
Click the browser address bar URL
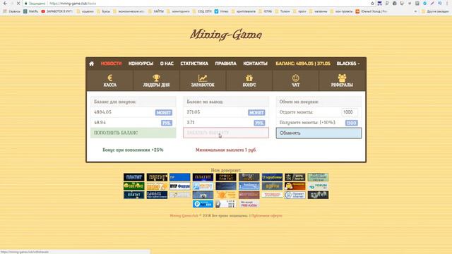73,4
